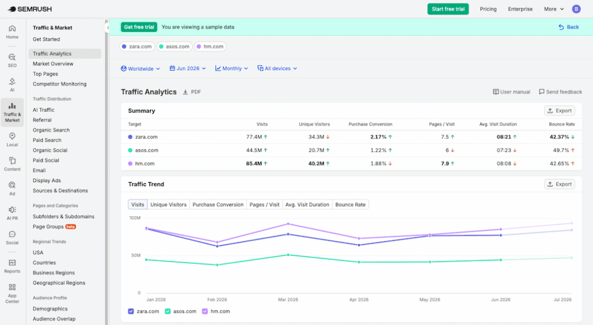Open the Local sidebar section
The height and width of the screenshot is (325, 593).
click(x=12, y=140)
